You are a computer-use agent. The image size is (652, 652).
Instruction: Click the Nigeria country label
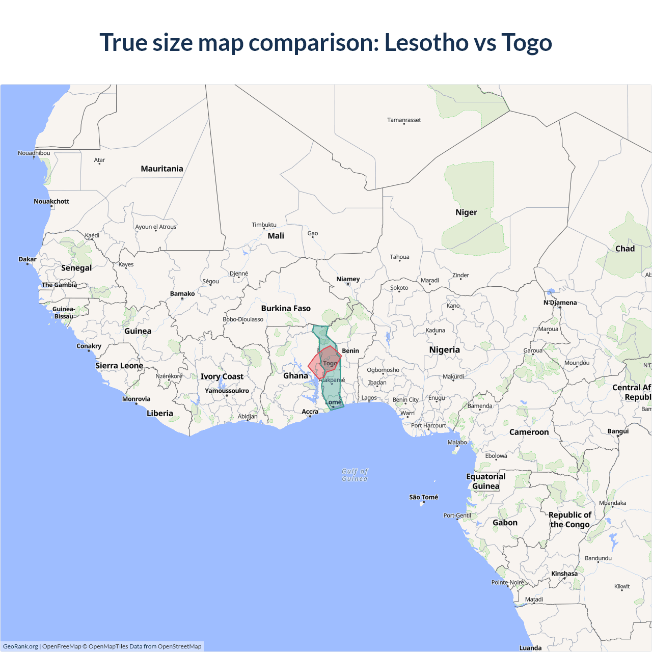444,350
